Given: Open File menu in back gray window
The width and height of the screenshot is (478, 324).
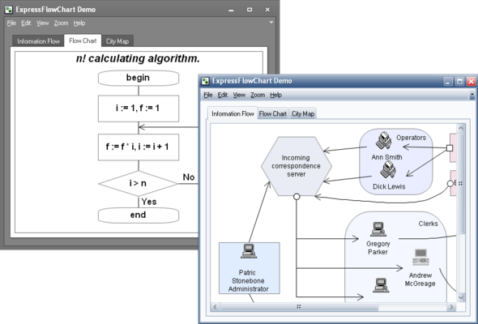Looking at the screenshot, I should click(11, 23).
